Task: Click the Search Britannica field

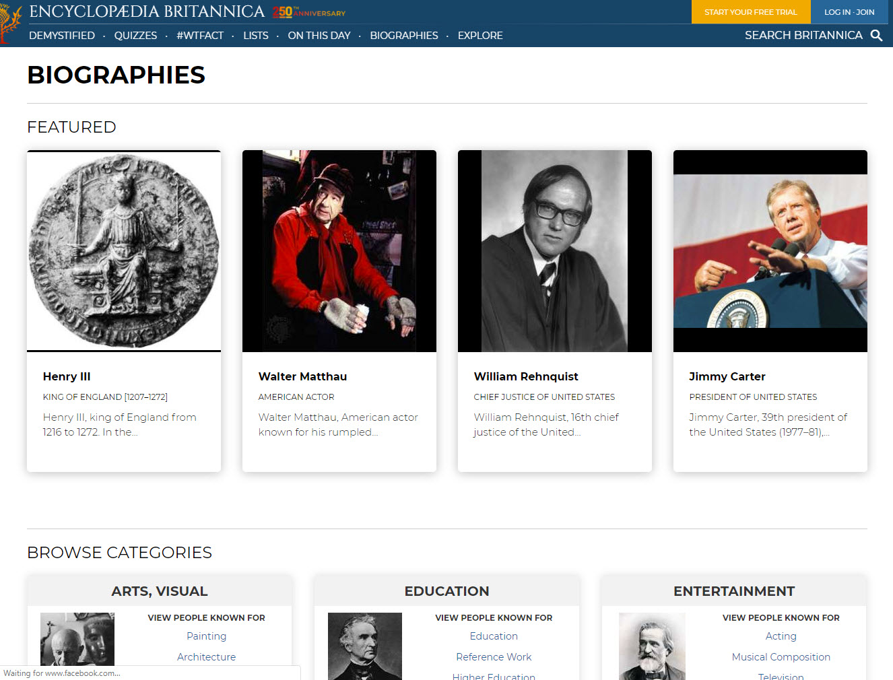Action: pos(803,36)
